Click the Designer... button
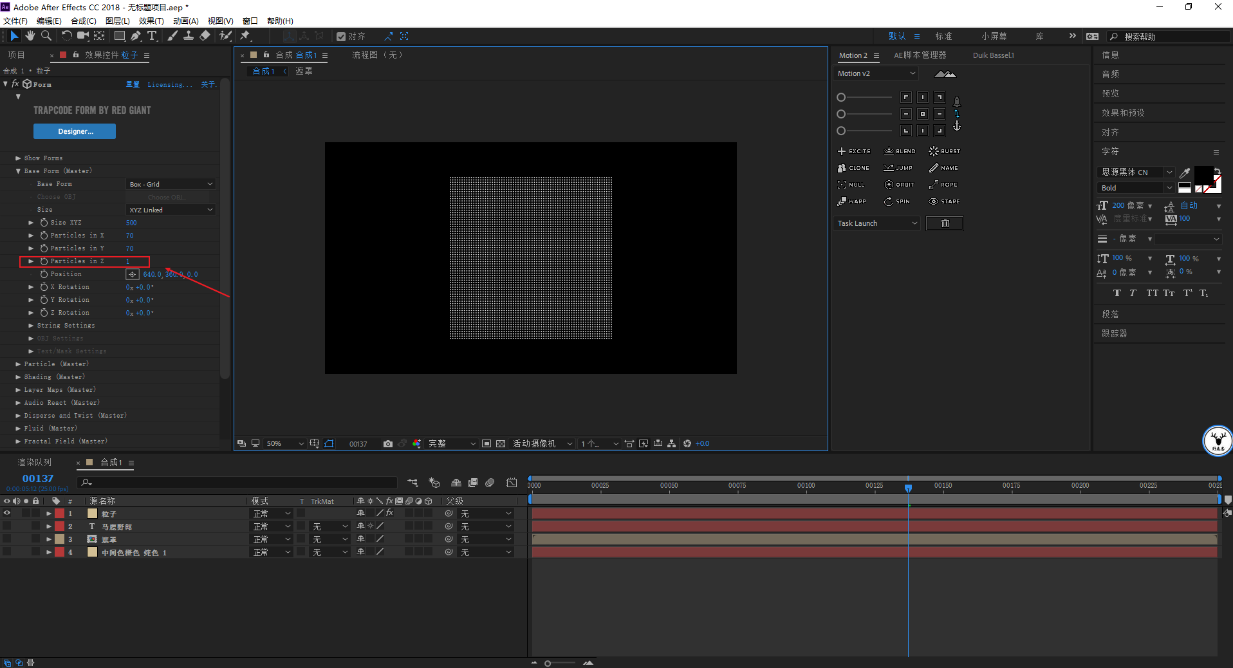1233x668 pixels. [x=75, y=131]
